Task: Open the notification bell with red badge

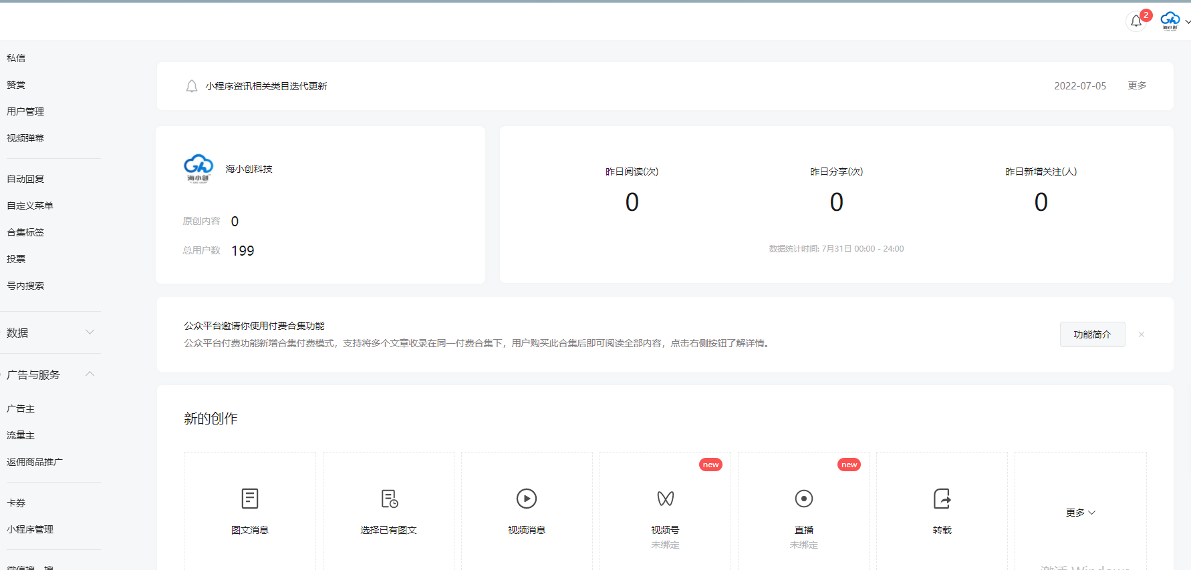Action: pyautogui.click(x=1136, y=21)
